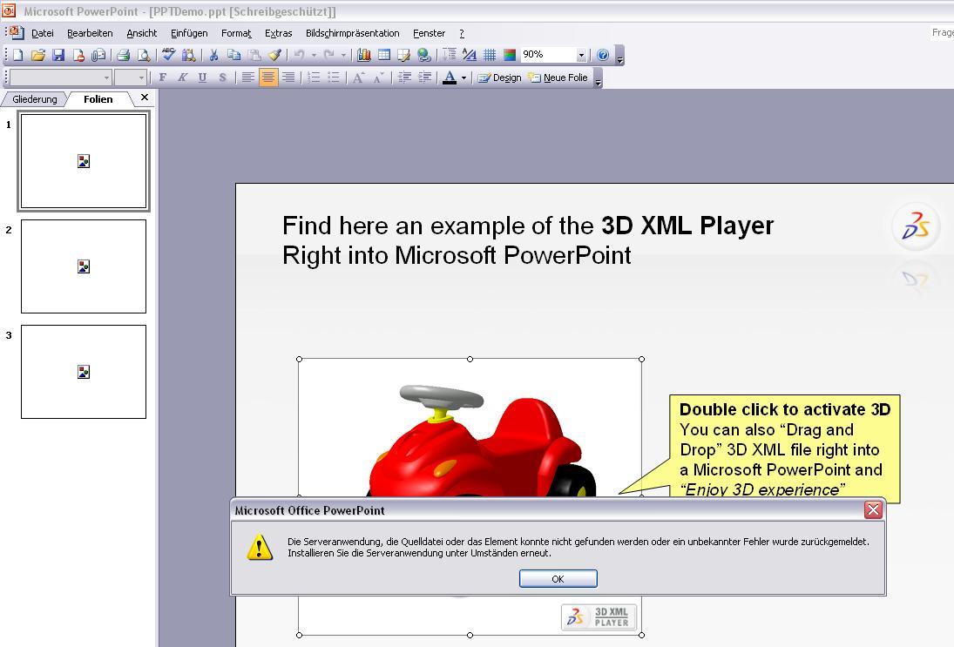Open the Redo history dropdown arrow
This screenshot has height=647, width=954.
344,56
